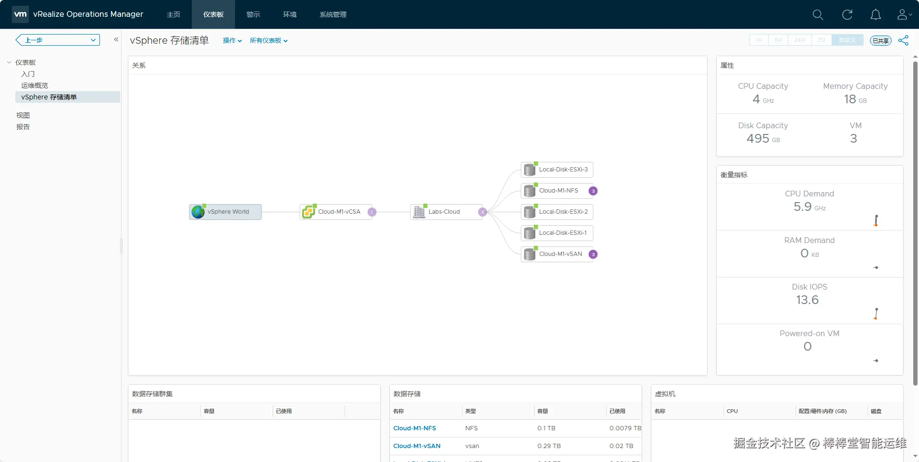This screenshot has height=462, width=919.
Task: Open 报告 in the sidebar
Action: (x=23, y=127)
